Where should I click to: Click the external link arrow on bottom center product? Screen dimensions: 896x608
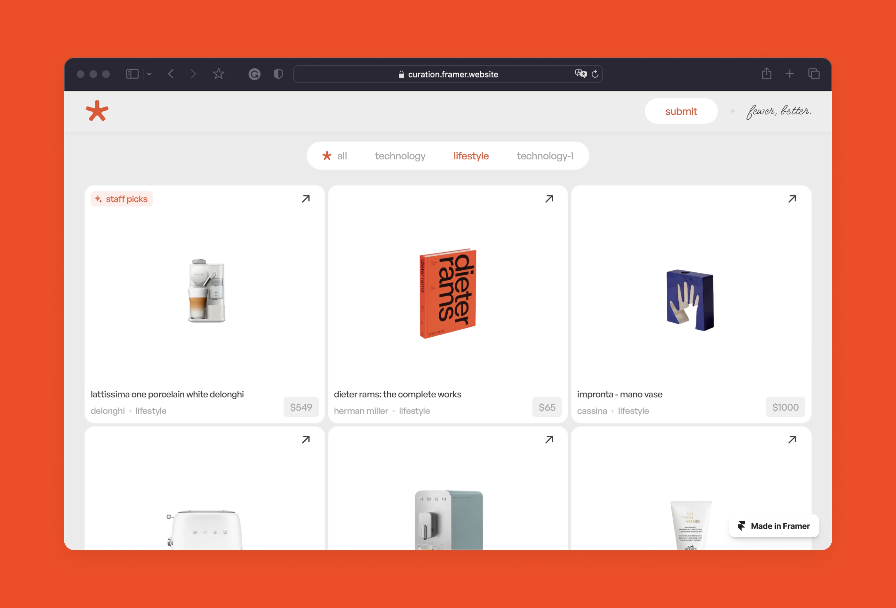(549, 440)
